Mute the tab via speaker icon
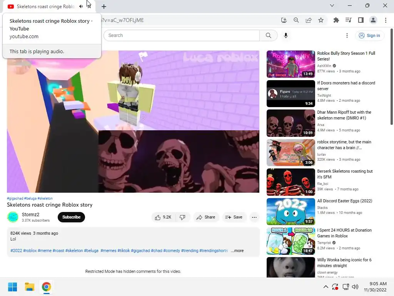The height and width of the screenshot is (296, 394). click(x=81, y=6)
